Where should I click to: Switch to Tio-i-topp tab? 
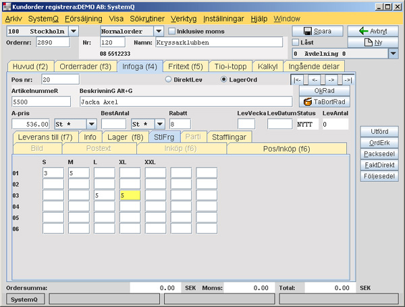(x=230, y=67)
